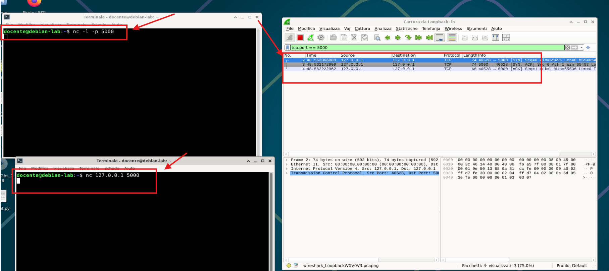Go to previous packet with green left arrow
Viewport: 609px width, 271px height.
[388, 38]
